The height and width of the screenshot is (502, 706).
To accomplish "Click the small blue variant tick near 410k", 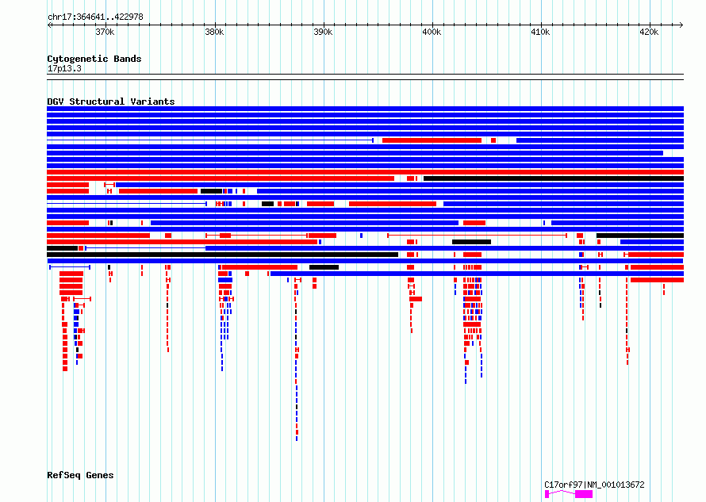I will (x=544, y=223).
